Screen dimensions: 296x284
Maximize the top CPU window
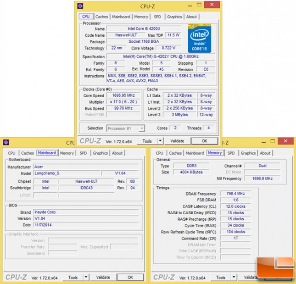[199, 5]
